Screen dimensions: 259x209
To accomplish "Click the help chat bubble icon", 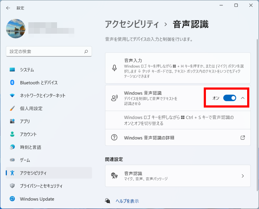I will (x=108, y=201).
